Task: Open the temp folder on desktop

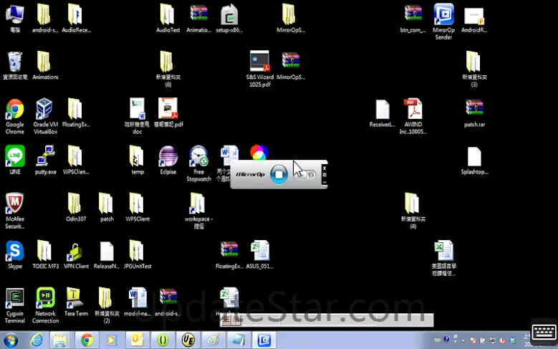Action: pos(138,160)
